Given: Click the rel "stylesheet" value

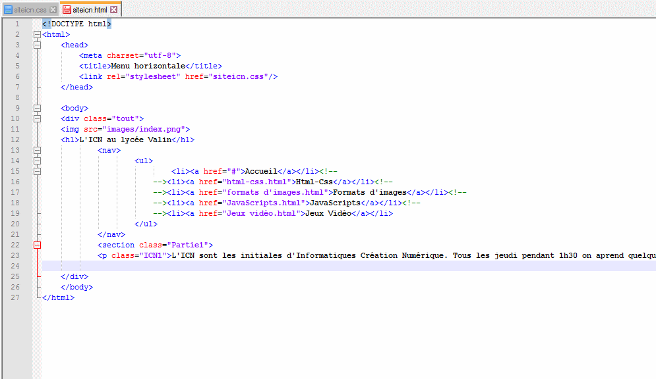Looking at the screenshot, I should click(x=153, y=76).
